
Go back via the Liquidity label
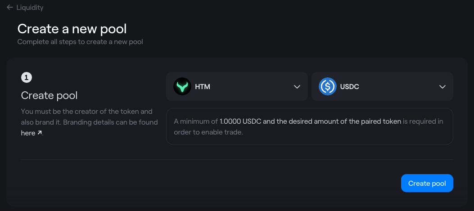(30, 8)
